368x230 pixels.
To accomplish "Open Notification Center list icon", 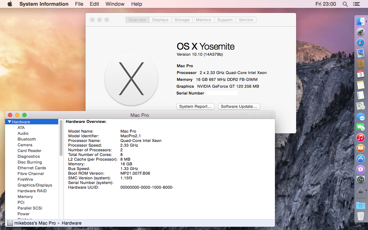I will pos(356,4).
